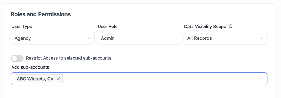Click the User Type field label
281x98 pixels.
[x=22, y=27]
